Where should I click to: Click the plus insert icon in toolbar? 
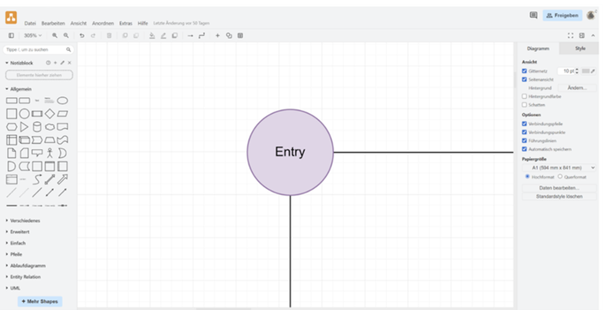pos(218,36)
